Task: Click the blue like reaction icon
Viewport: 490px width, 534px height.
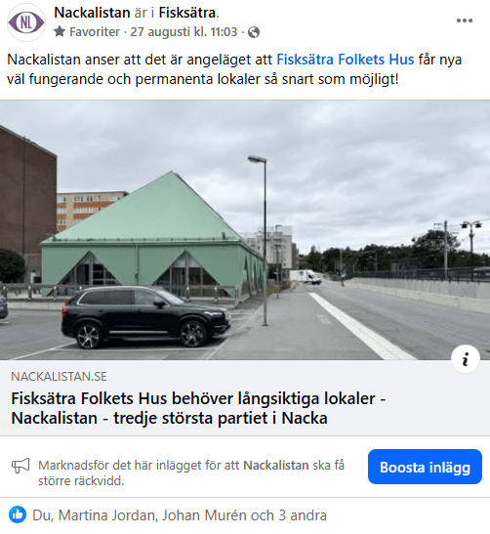Action: click(x=18, y=514)
